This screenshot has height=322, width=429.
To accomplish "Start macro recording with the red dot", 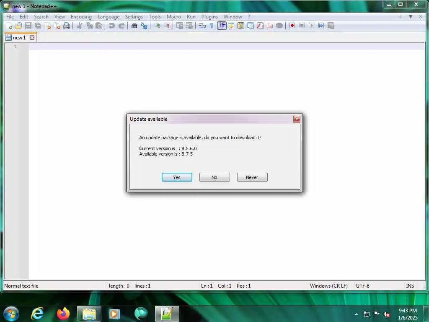I will click(292, 26).
